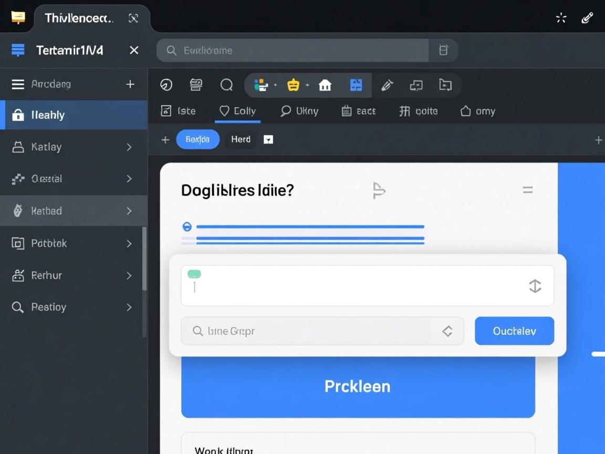The image size is (605, 454).
Task: Toggle the Bardda pill filter
Action: coord(197,139)
